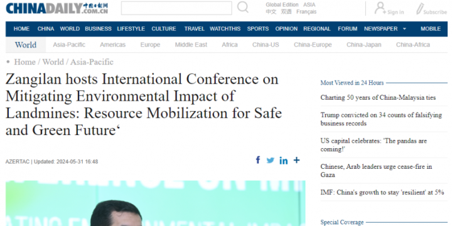
Task: Select the Americas subsection tab
Action: 113,45
